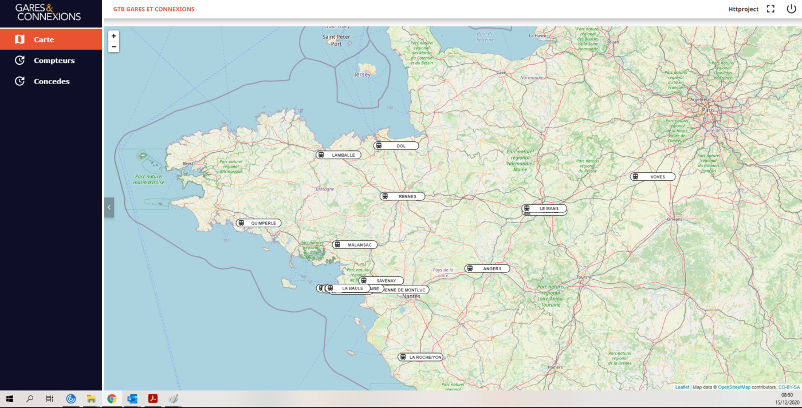Open the Carte map view
Image resolution: width=802 pixels, height=408 pixels.
[x=51, y=39]
